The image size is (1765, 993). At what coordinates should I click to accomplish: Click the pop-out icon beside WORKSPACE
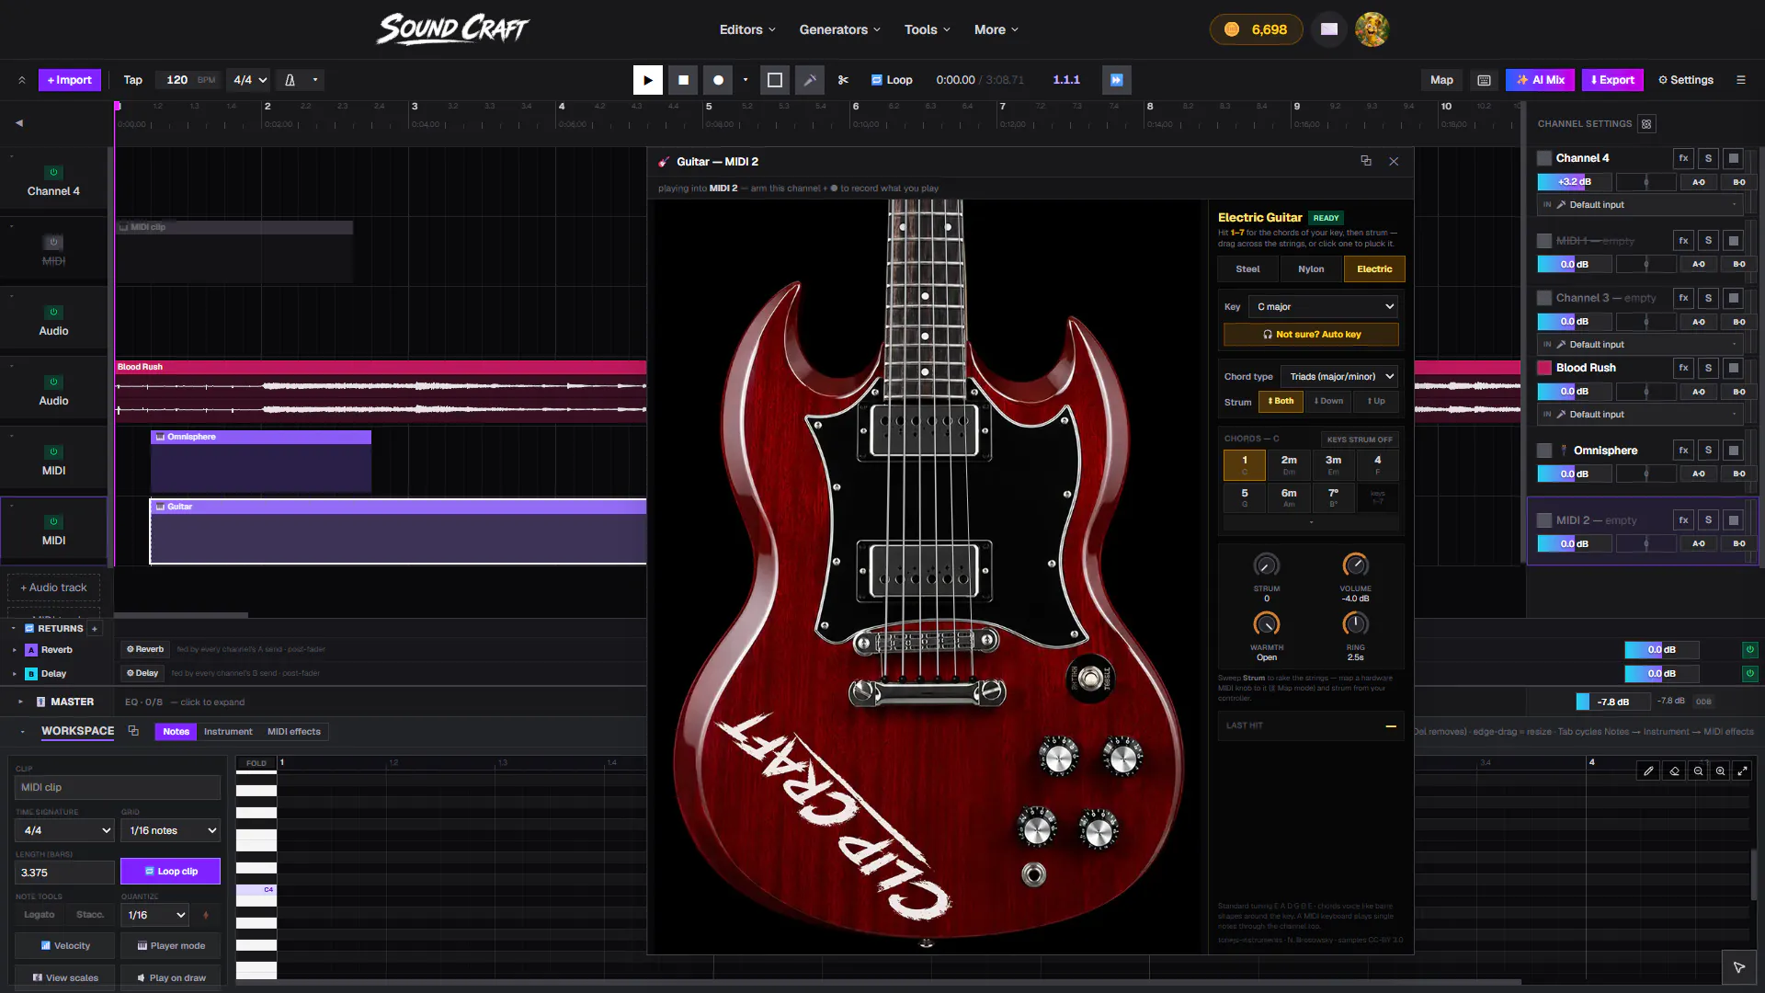pyautogui.click(x=133, y=731)
